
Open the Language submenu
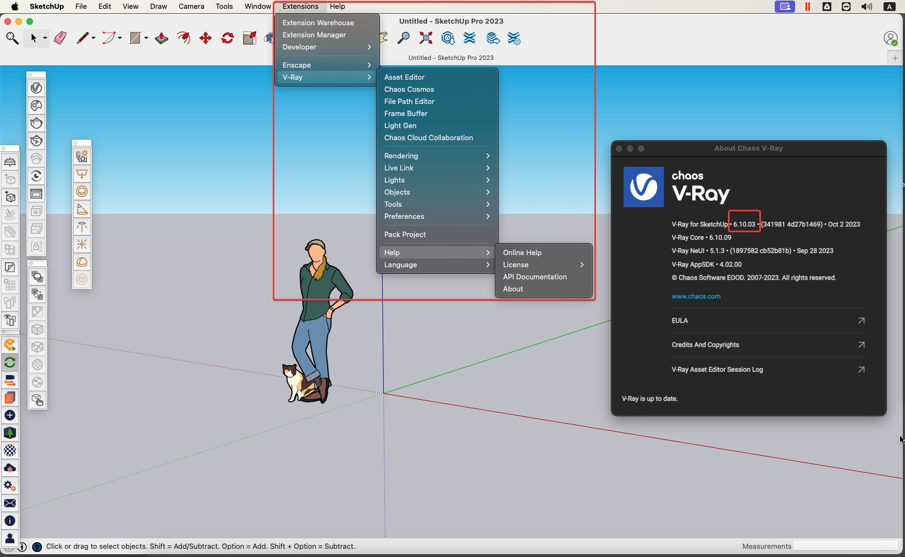pyautogui.click(x=437, y=265)
